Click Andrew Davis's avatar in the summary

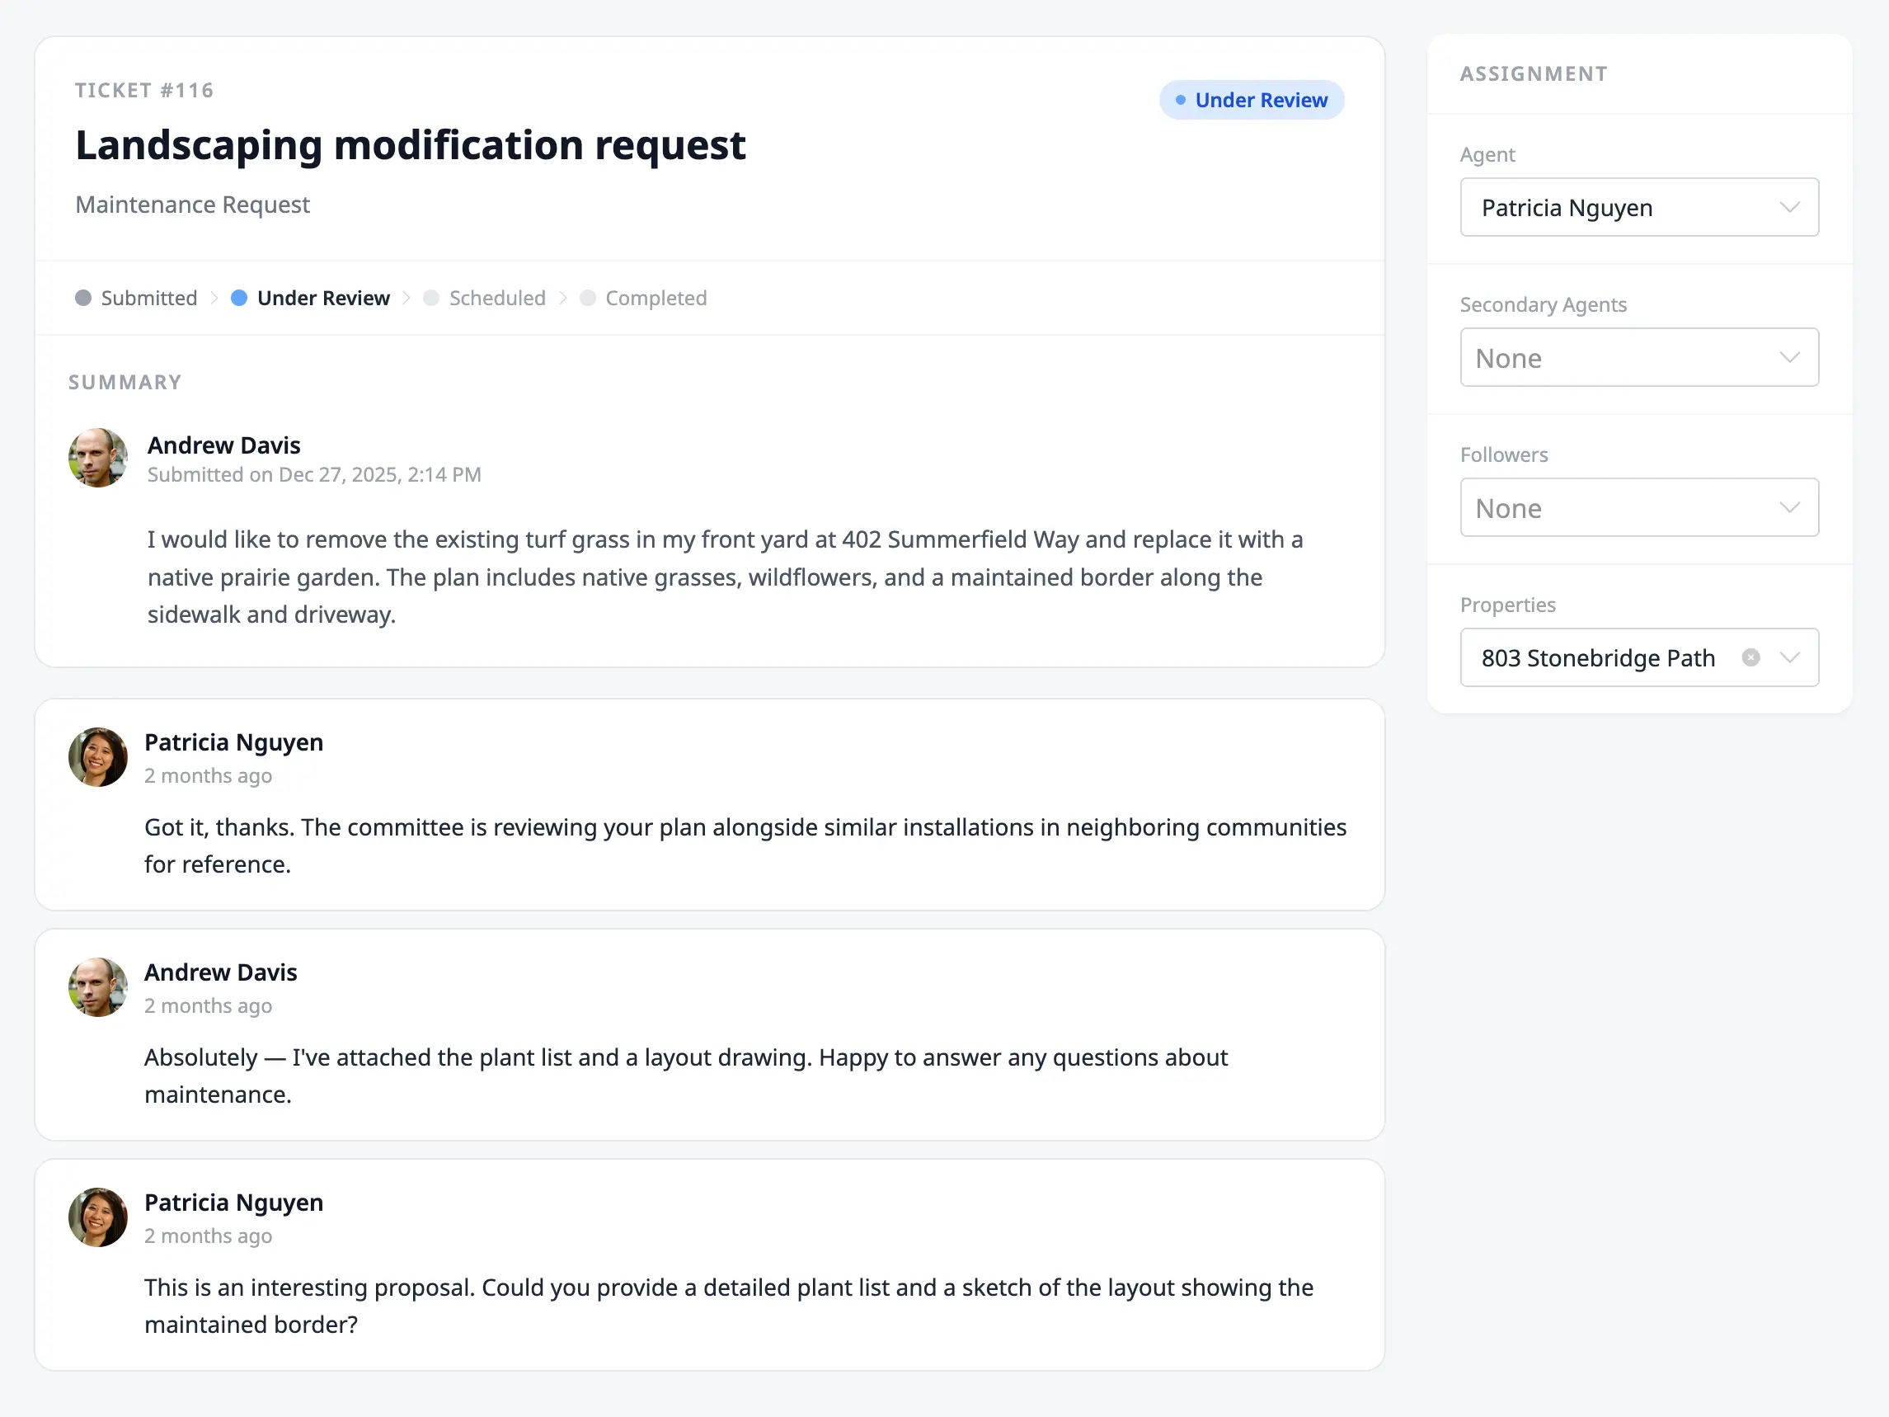click(x=97, y=458)
